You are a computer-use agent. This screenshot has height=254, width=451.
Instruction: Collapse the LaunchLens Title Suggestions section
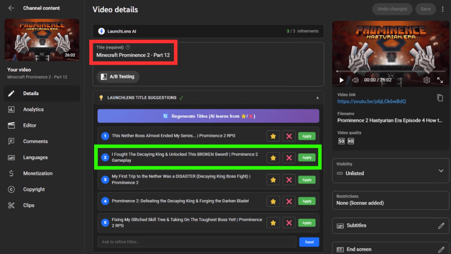pos(317,98)
